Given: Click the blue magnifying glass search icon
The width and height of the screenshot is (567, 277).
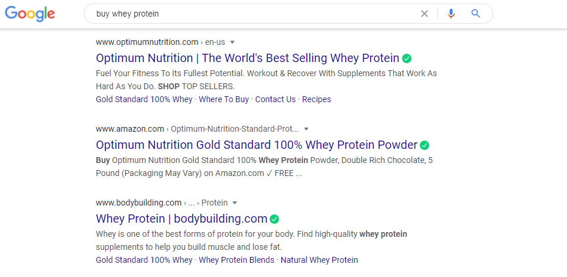Looking at the screenshot, I should [x=476, y=14].
